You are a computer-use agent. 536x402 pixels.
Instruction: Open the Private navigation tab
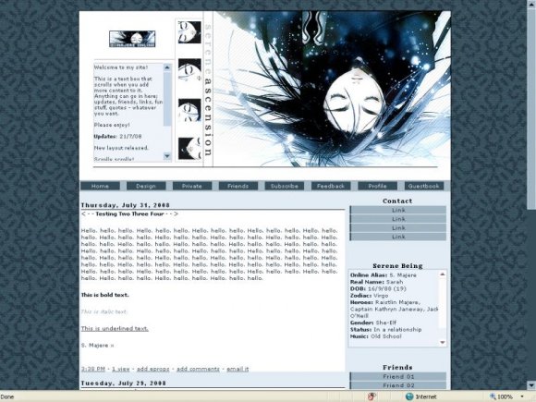tap(192, 186)
